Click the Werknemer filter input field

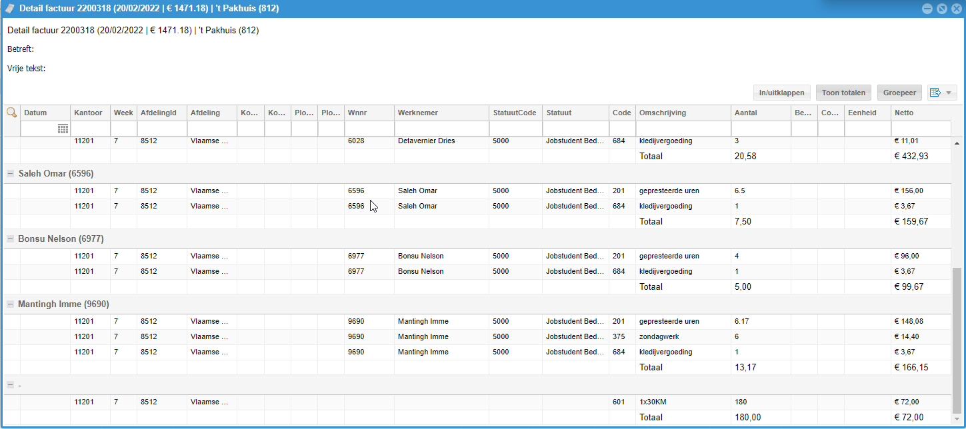click(x=441, y=129)
